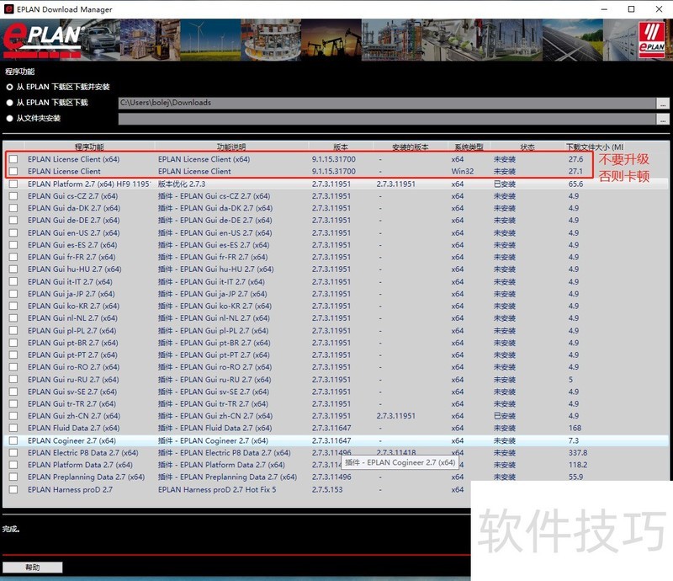Toggle the EPLAN Gui fr-FR 2.7 checkbox
This screenshot has height=581, width=673.
coord(13,257)
